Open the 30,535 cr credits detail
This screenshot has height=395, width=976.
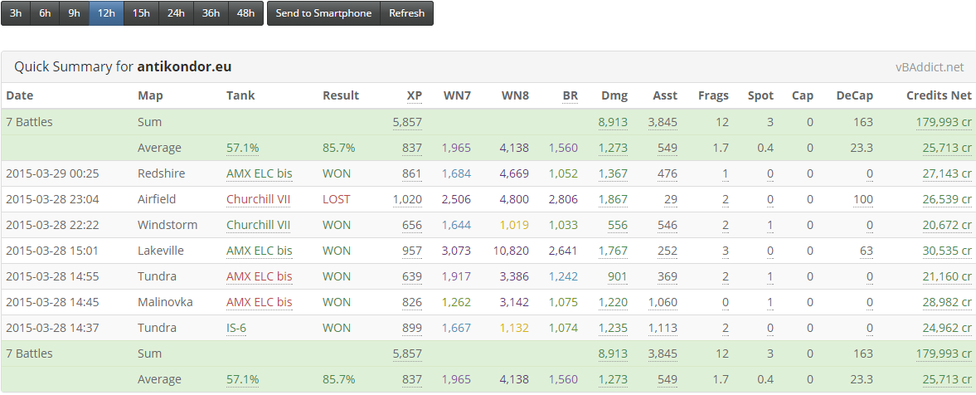coord(944,251)
